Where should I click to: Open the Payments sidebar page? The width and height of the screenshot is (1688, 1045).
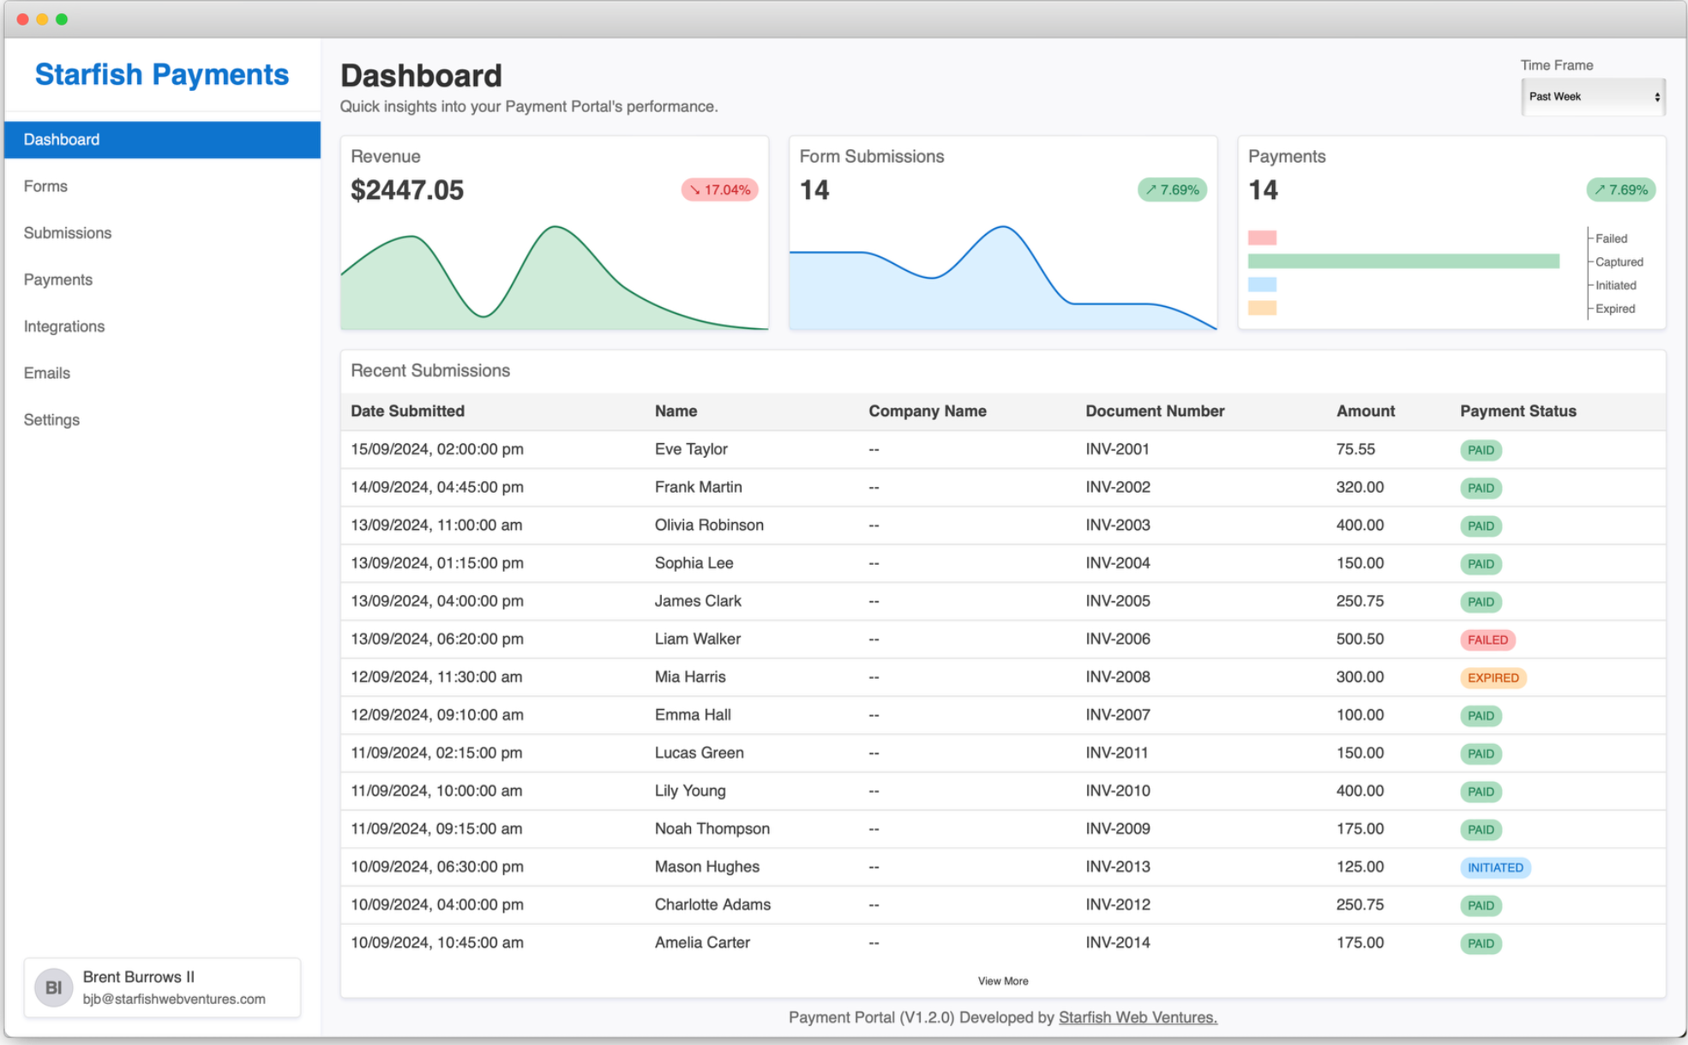point(162,279)
